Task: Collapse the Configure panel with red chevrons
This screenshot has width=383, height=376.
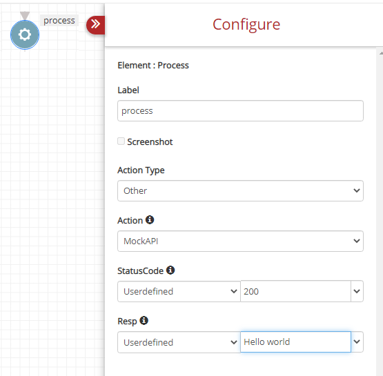Action: coord(96,25)
